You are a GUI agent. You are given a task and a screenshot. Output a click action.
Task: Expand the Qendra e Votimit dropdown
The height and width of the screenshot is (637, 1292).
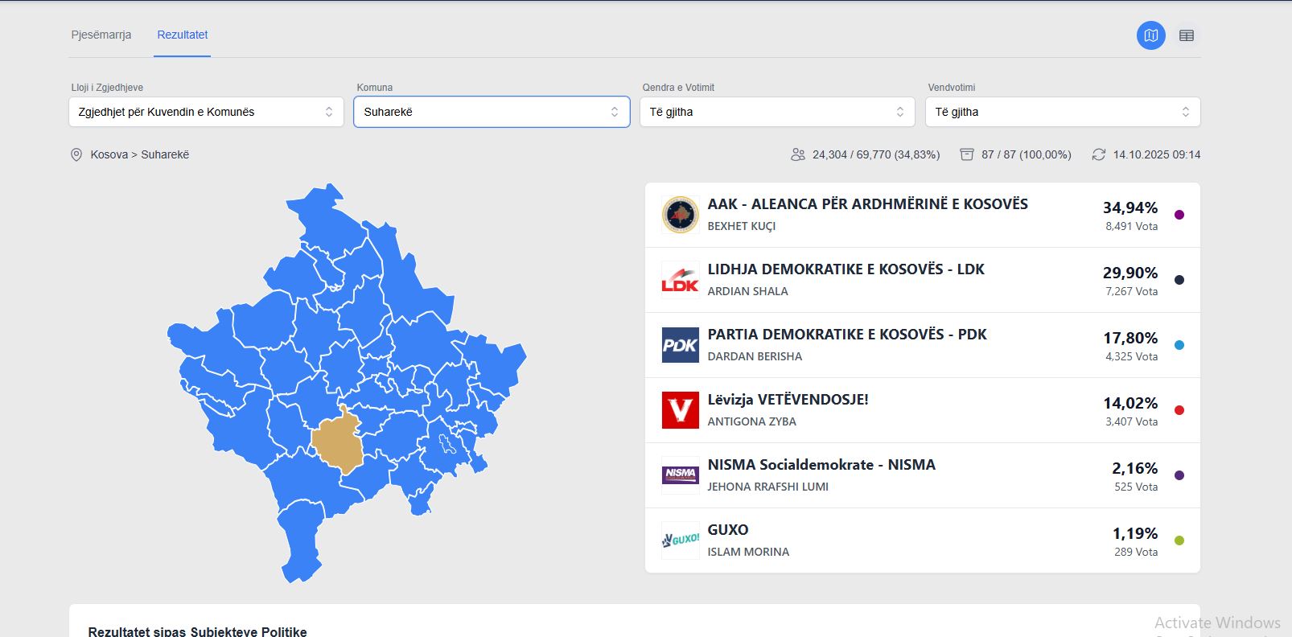coord(776,112)
